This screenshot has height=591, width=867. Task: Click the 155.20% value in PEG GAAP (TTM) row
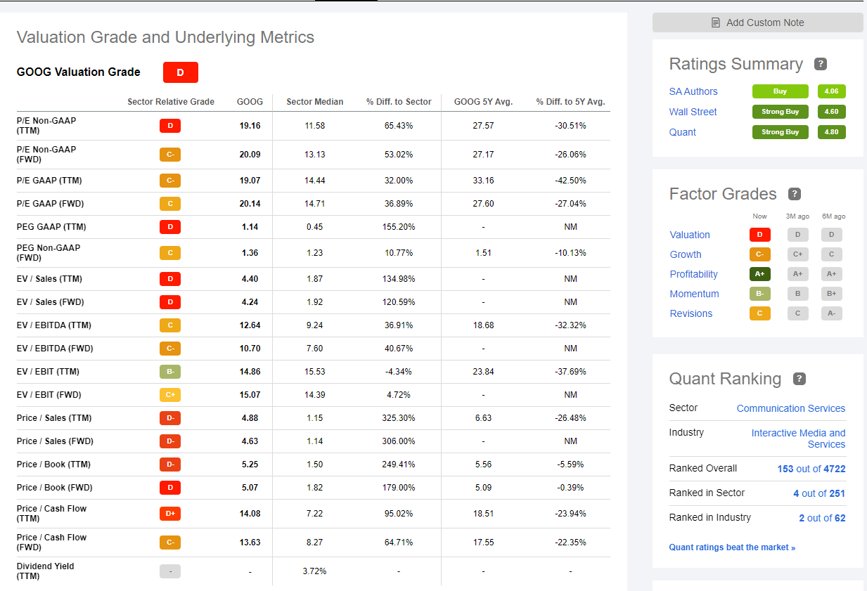pyautogui.click(x=399, y=227)
